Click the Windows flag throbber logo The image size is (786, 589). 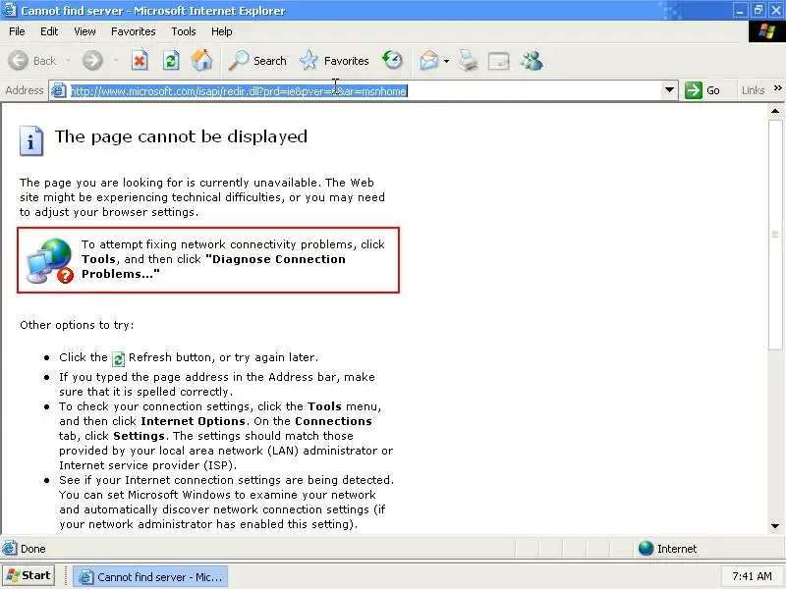point(767,31)
